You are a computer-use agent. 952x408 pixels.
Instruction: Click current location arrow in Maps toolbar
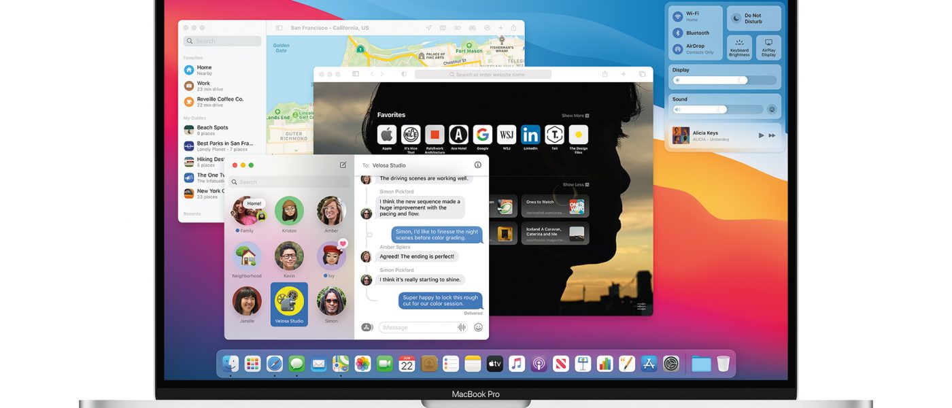pyautogui.click(x=428, y=28)
